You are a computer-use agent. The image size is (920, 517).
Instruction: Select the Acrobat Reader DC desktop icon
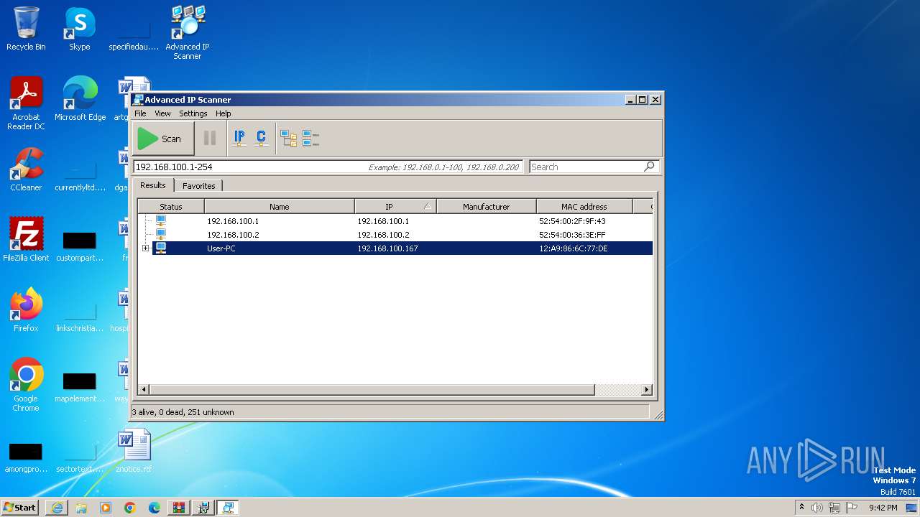point(26,103)
